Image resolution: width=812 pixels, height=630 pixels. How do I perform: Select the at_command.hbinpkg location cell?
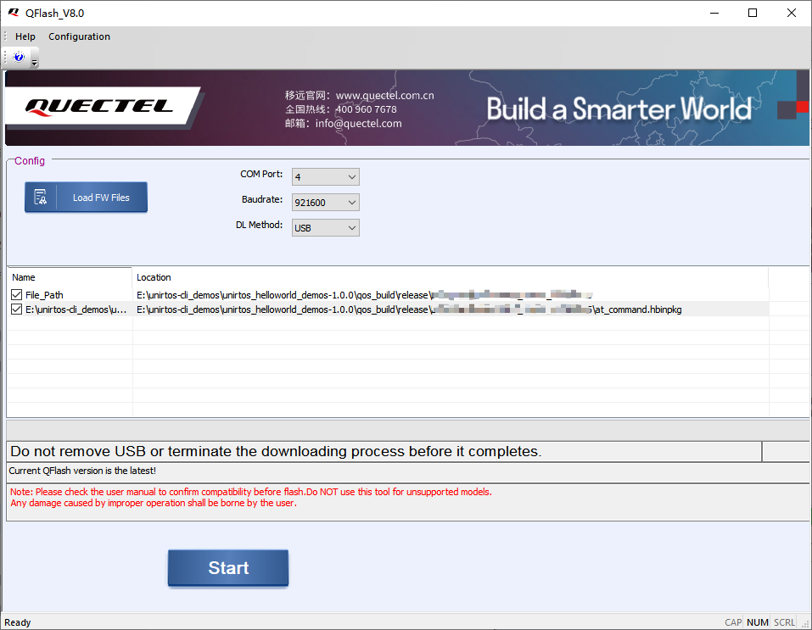(x=451, y=309)
